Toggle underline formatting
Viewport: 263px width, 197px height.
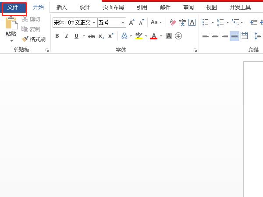click(76, 36)
